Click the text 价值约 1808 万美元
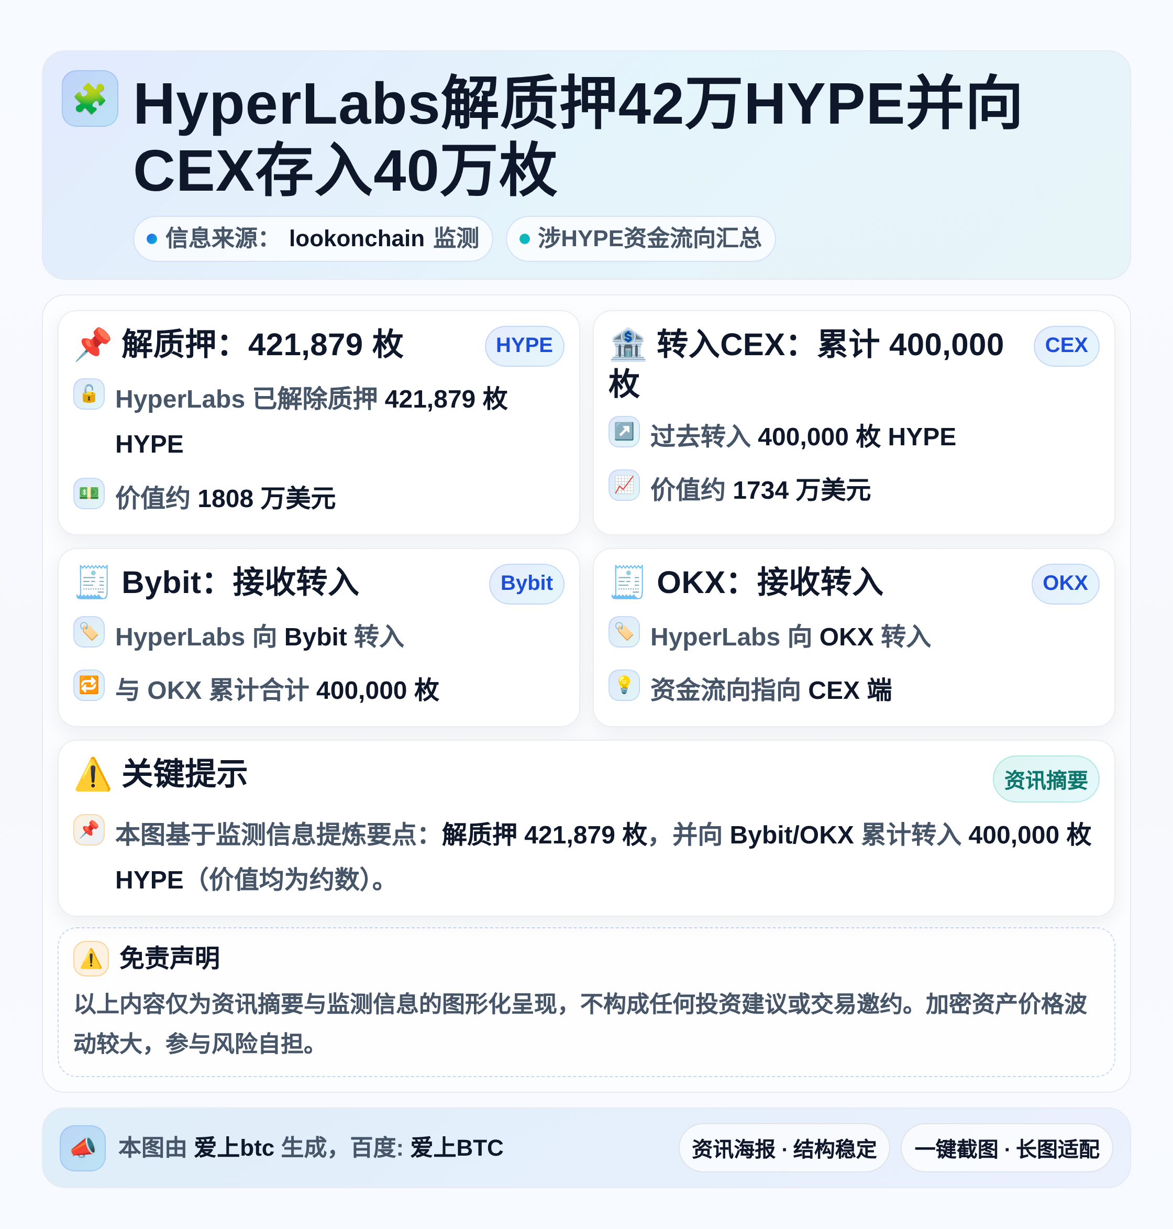The width and height of the screenshot is (1173, 1229). [226, 499]
